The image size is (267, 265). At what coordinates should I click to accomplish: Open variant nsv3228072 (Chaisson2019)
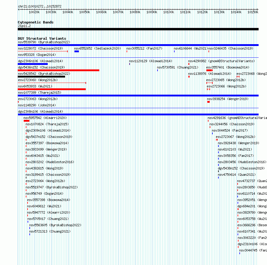(40, 48)
